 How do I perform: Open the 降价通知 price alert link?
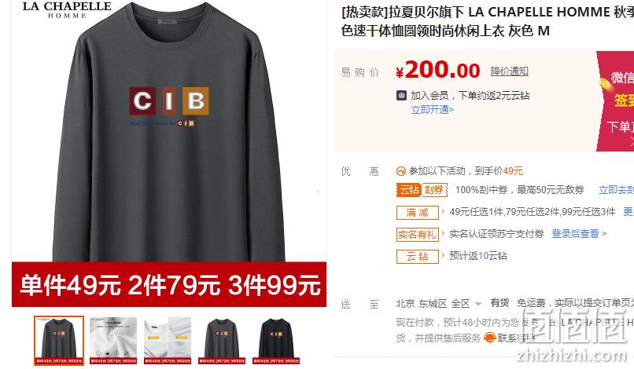coord(509,71)
